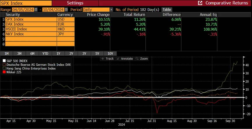Open the start date calendar picker
This screenshot has height=129, width=252.
coord(36,10)
